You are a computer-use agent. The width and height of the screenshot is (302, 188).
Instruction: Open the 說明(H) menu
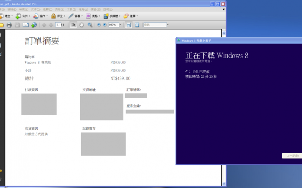point(108,9)
